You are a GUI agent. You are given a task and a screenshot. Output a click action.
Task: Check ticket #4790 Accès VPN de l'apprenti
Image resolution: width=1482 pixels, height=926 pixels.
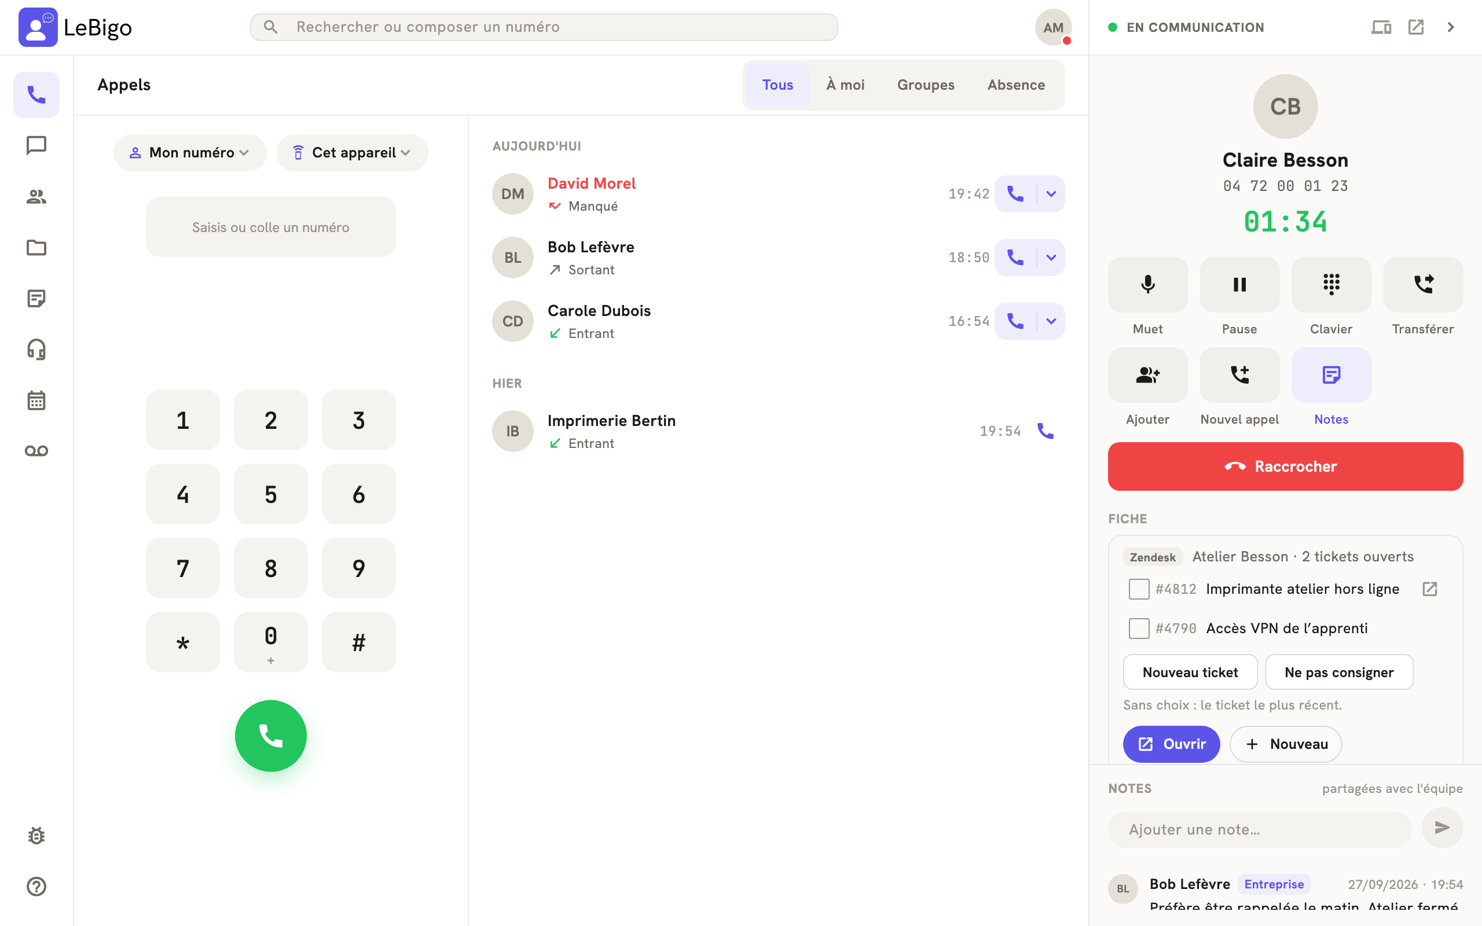click(x=1139, y=628)
